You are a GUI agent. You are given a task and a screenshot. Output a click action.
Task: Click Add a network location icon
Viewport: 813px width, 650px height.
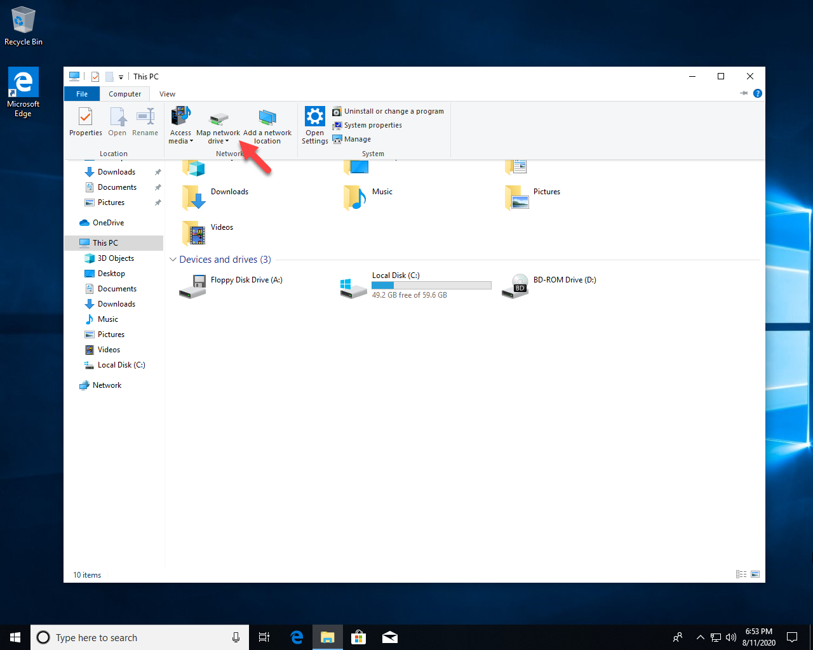(x=267, y=118)
